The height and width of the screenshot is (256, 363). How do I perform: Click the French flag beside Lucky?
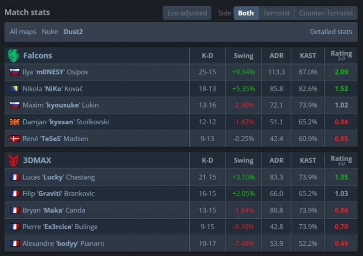coord(15,177)
